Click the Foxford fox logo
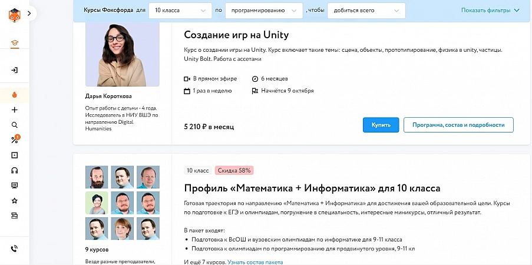Screen dimensions: 532x265 (x=14, y=14)
